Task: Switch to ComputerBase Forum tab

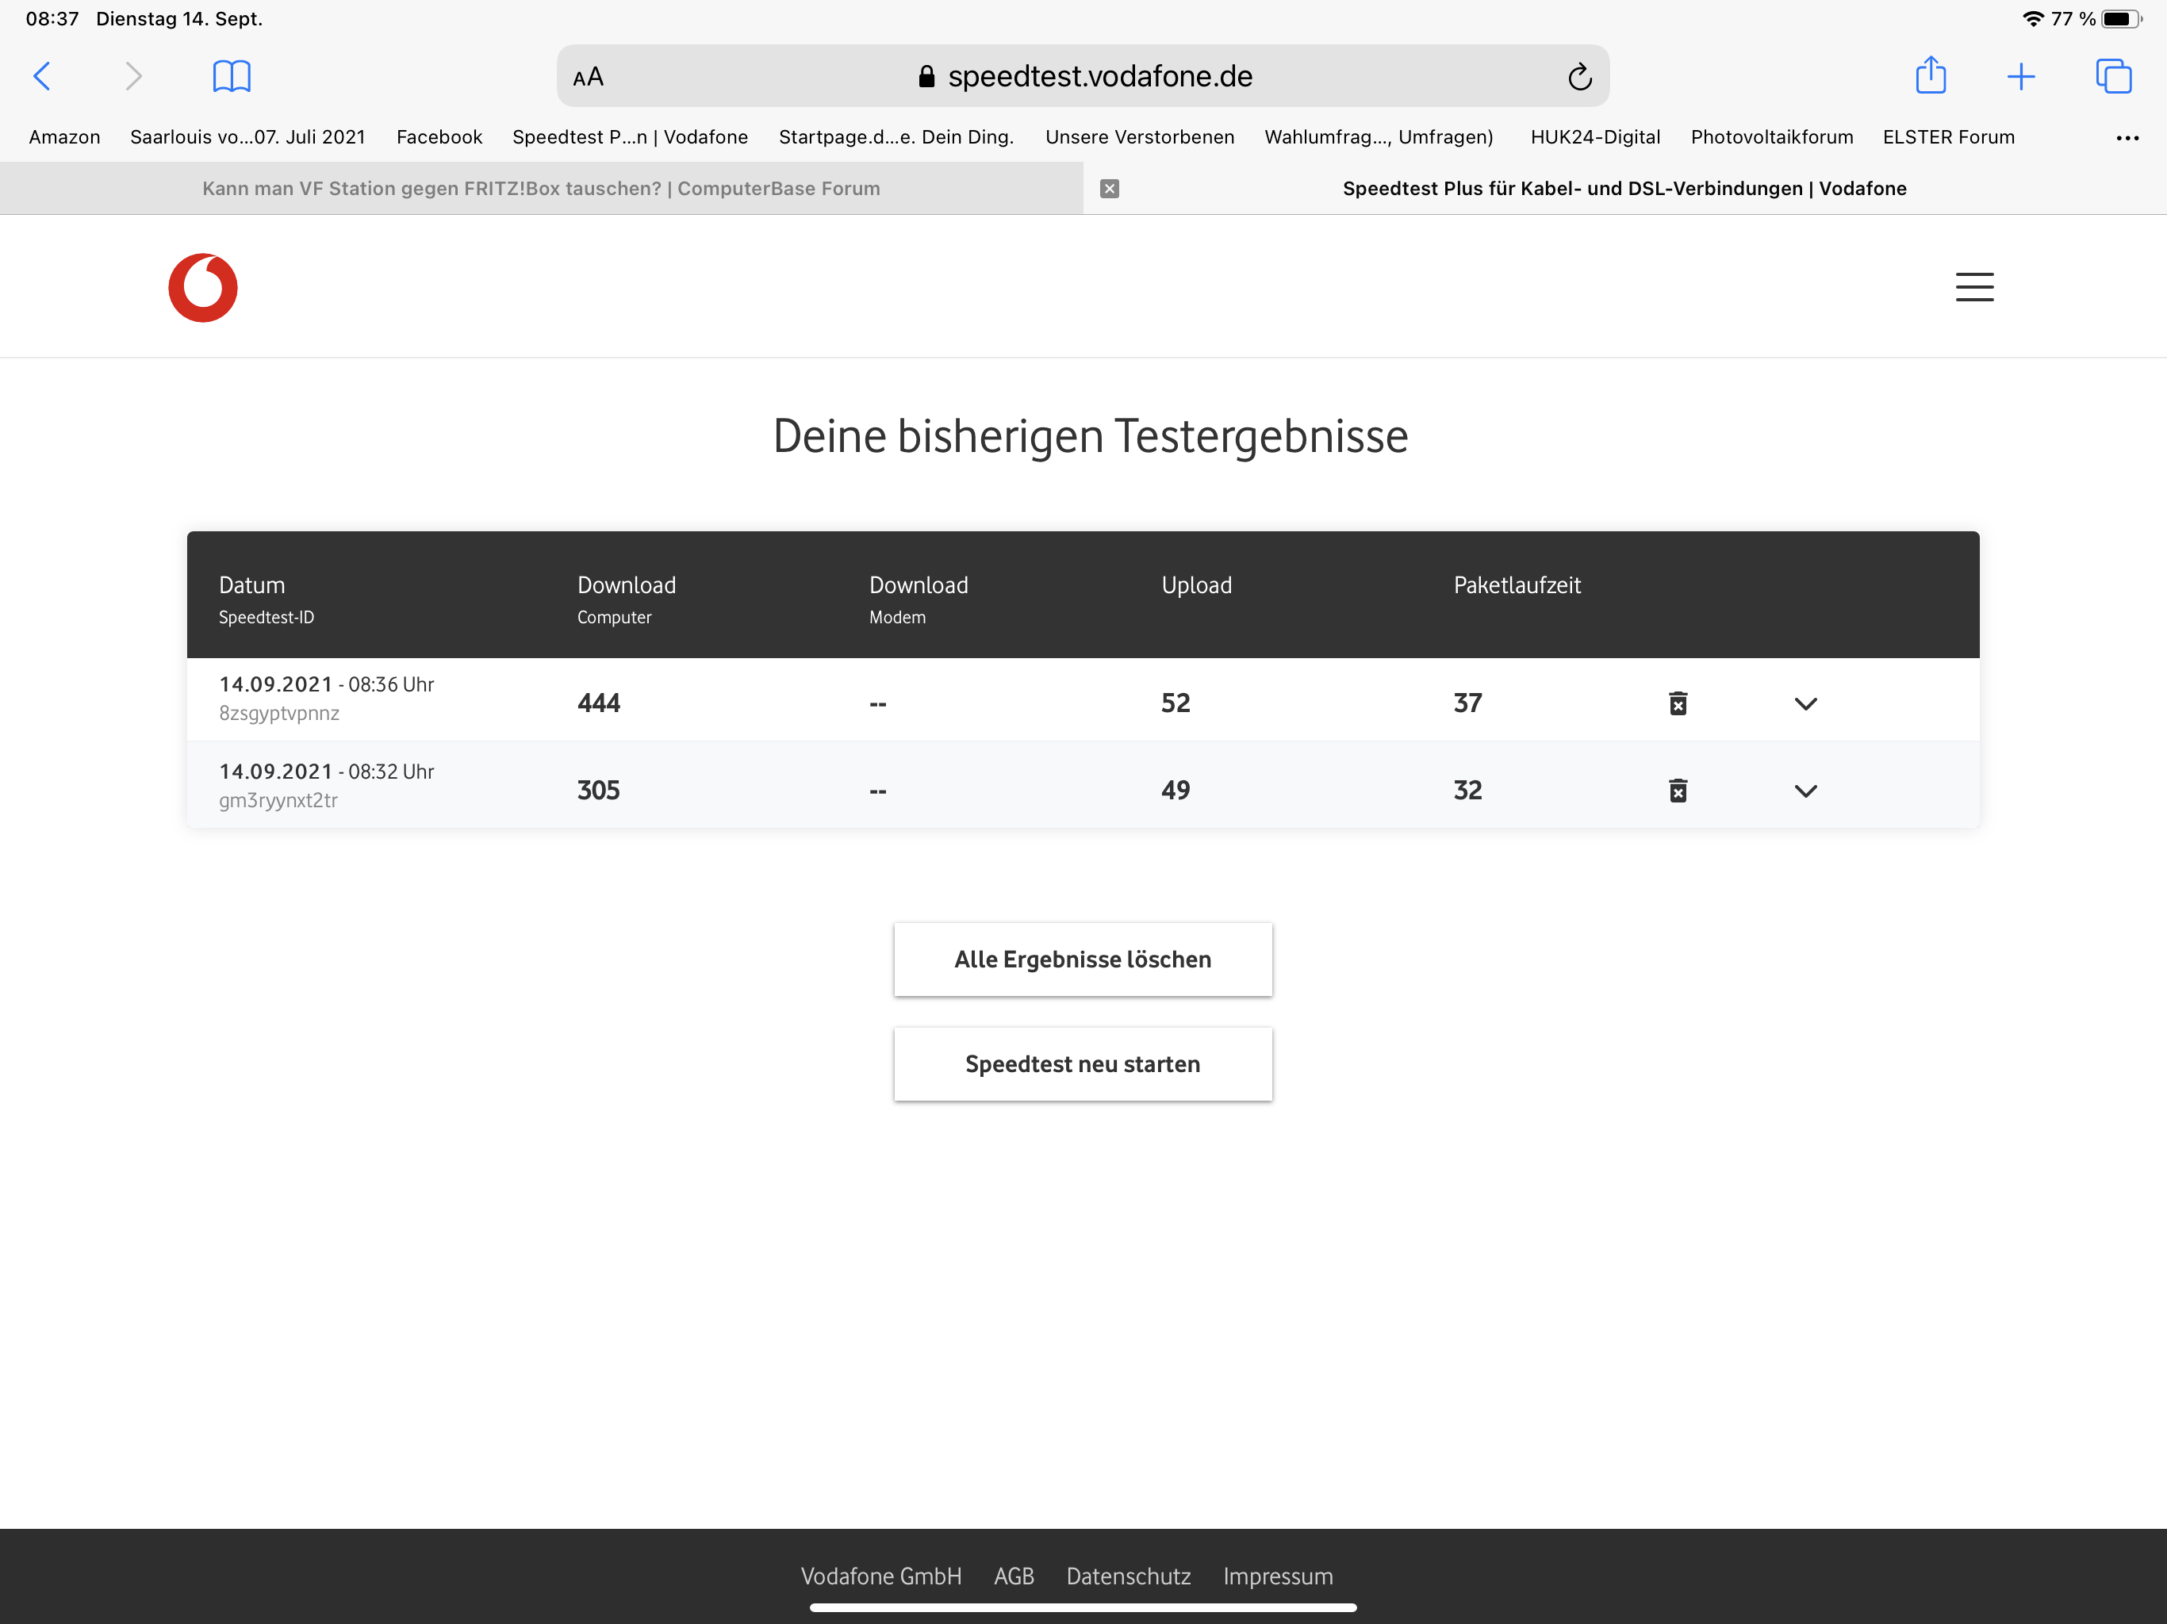Action: (541, 188)
